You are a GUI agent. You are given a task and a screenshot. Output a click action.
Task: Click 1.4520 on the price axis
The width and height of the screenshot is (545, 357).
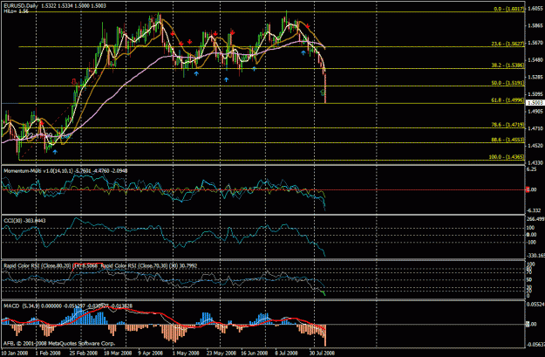pos(535,146)
